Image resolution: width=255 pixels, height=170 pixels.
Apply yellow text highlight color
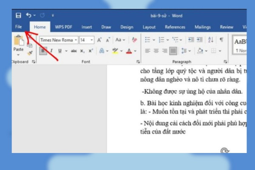click(x=115, y=51)
